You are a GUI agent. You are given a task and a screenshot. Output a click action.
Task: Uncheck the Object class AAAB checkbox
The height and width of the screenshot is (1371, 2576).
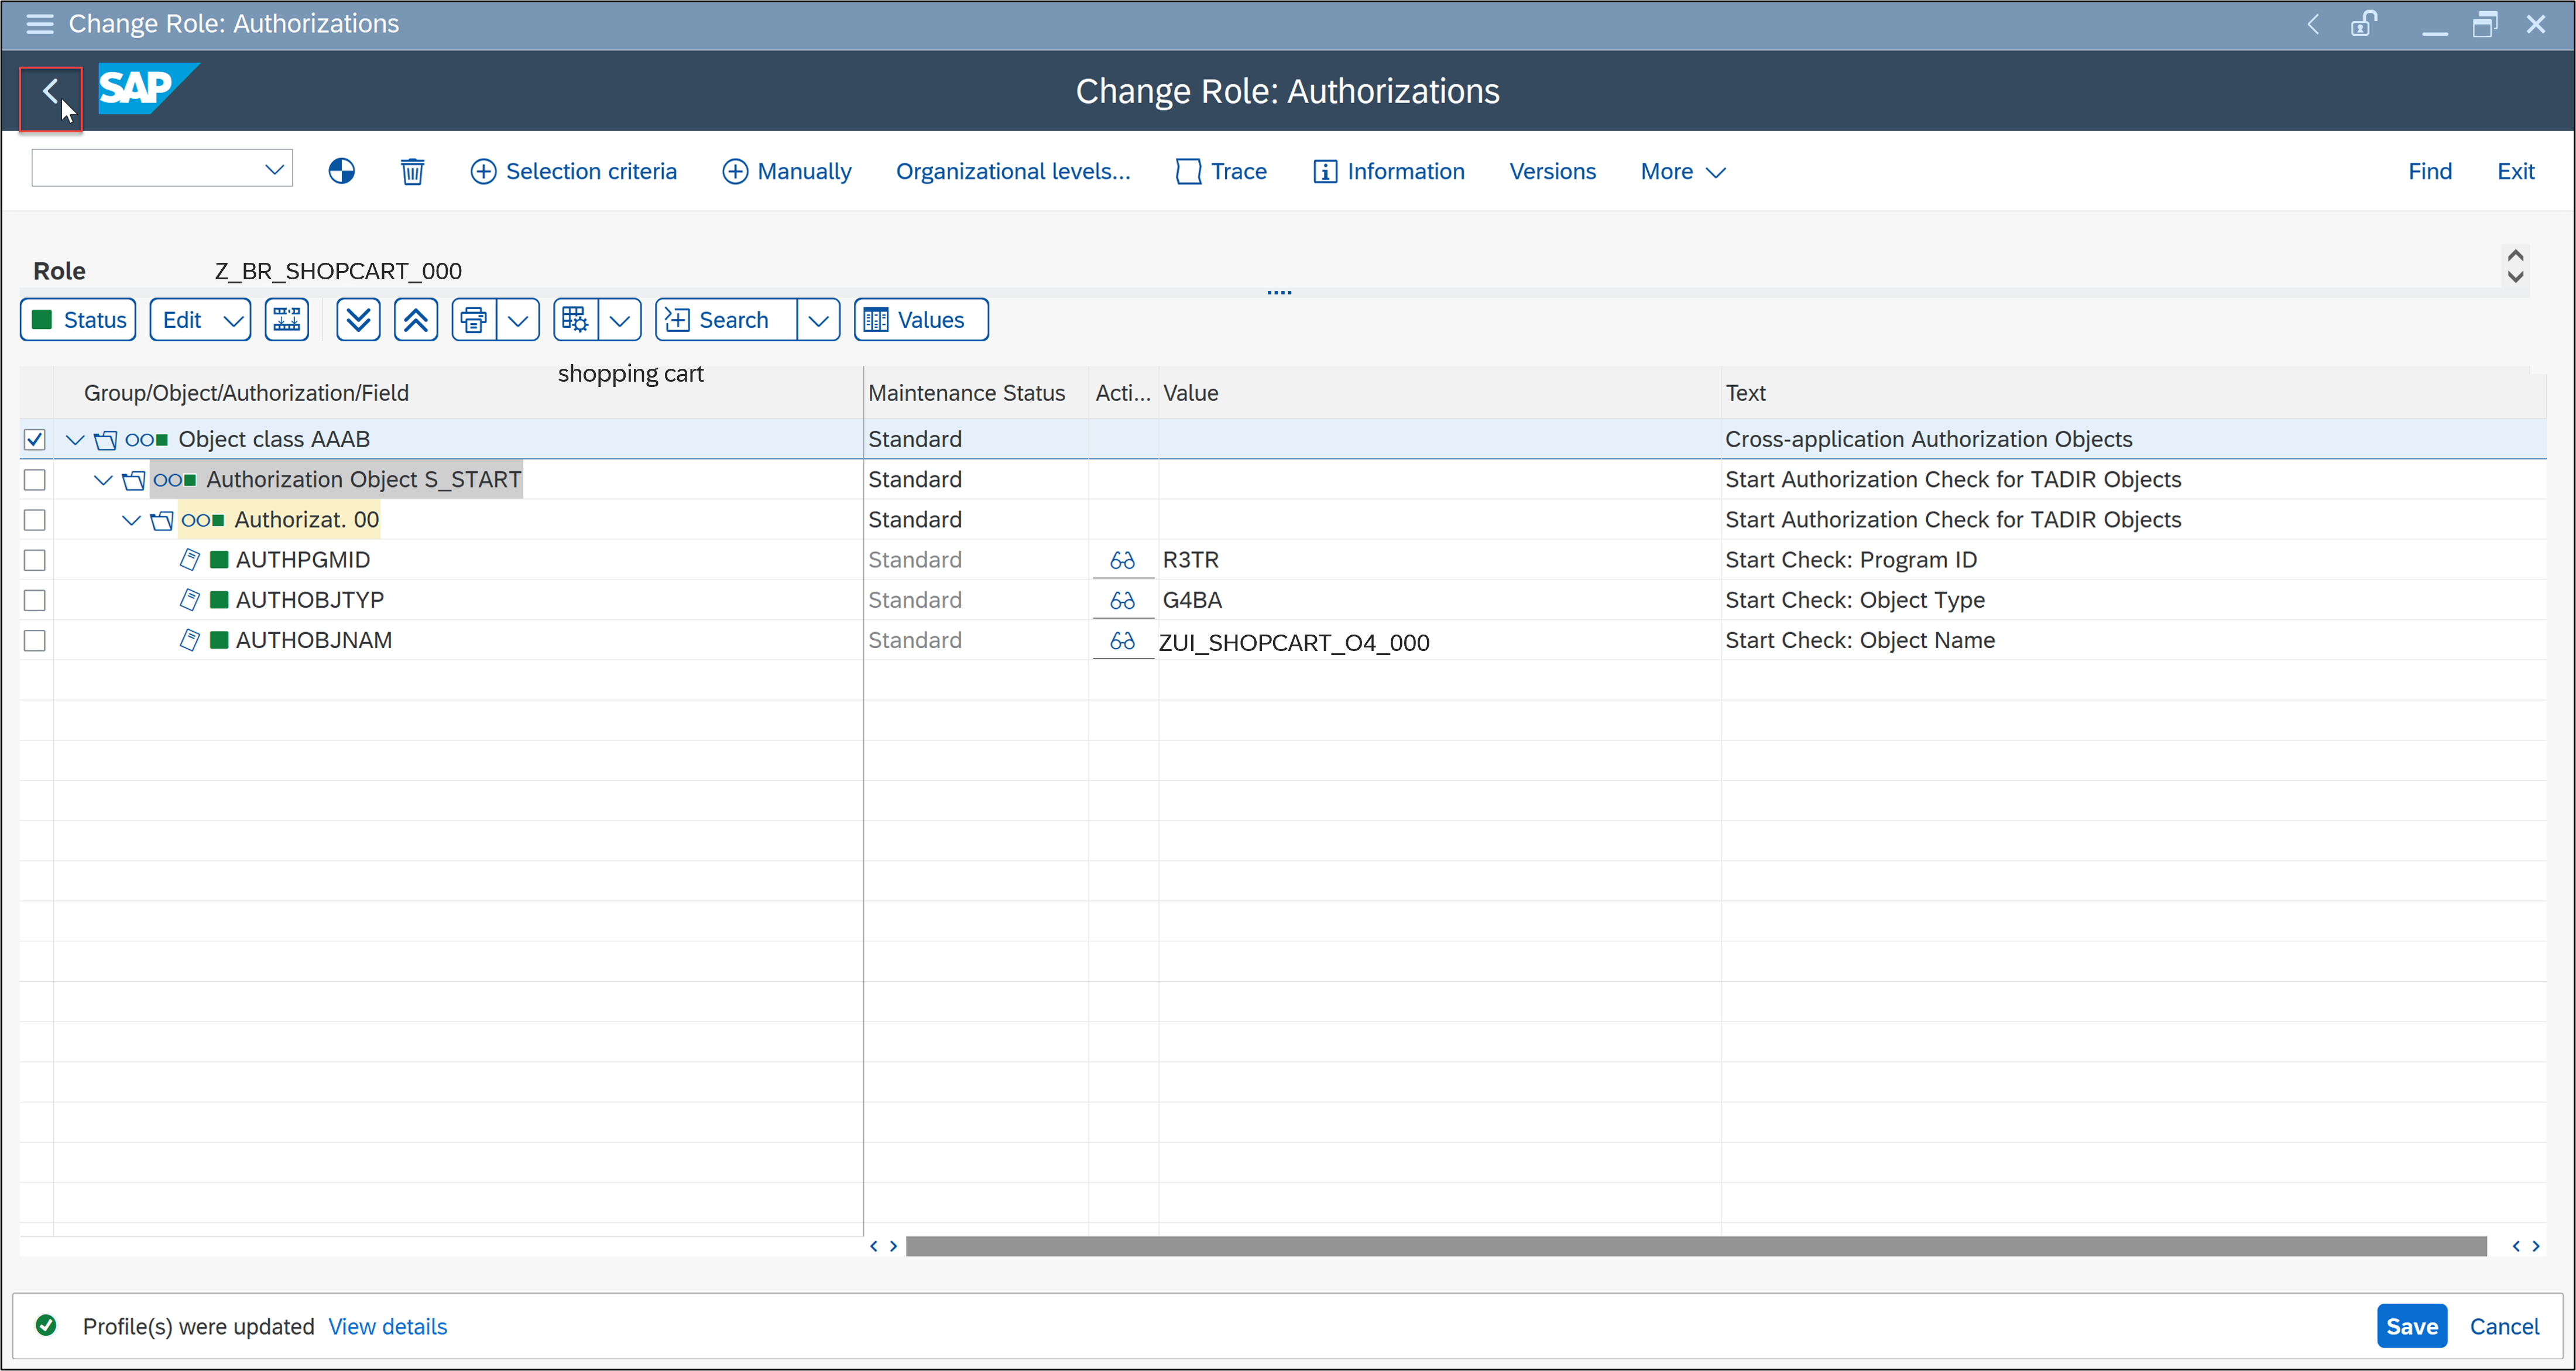pyautogui.click(x=35, y=440)
